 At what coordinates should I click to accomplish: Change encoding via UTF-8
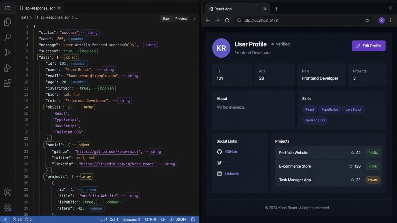click(151, 219)
